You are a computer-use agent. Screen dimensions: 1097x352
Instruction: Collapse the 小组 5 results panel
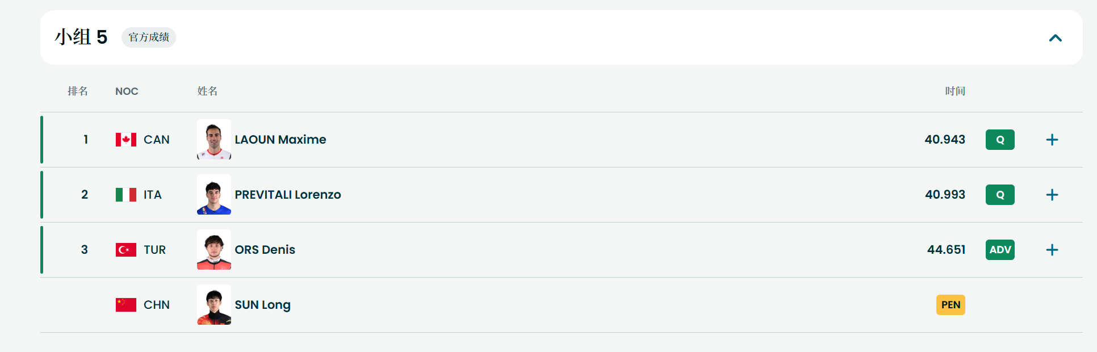(x=1055, y=38)
